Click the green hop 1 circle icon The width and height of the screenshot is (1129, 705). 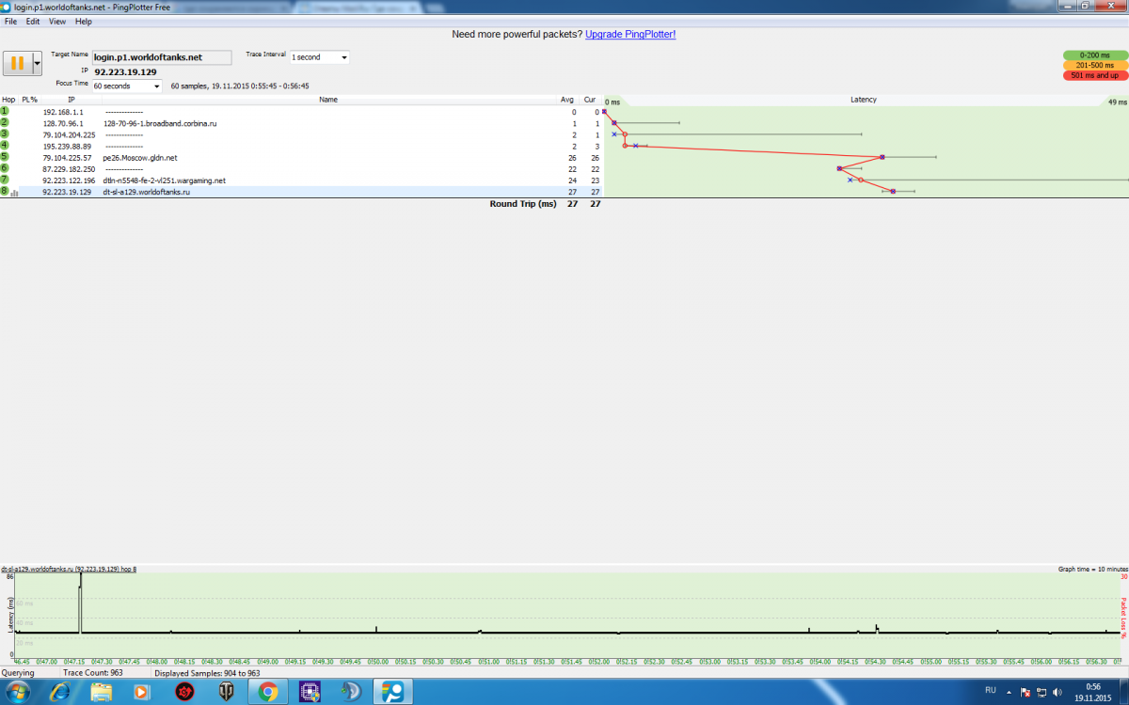(5, 111)
